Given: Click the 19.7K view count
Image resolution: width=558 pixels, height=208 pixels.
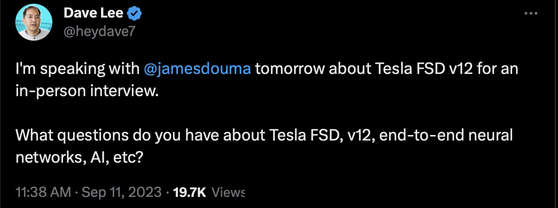Looking at the screenshot, I should [189, 192].
